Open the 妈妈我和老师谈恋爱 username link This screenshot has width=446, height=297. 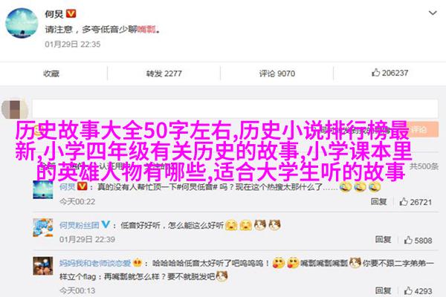point(95,263)
